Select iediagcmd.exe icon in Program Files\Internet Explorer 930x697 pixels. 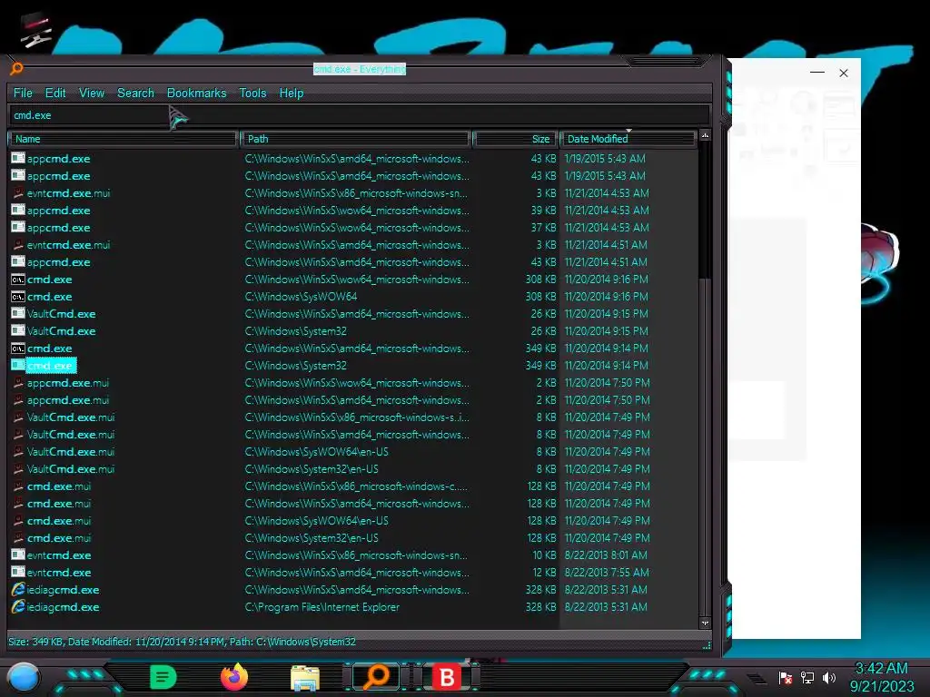coord(18,607)
